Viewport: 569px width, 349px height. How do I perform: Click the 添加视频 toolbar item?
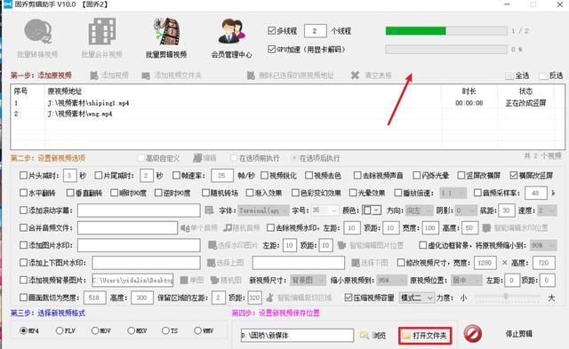coord(109,75)
